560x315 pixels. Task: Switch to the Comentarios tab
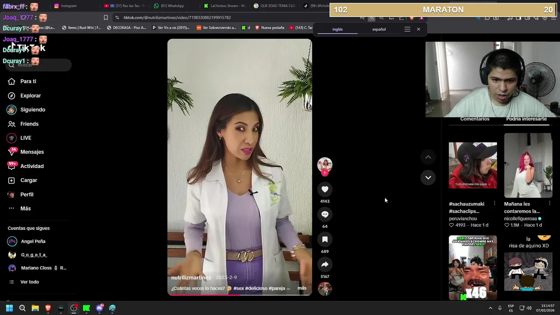point(475,119)
